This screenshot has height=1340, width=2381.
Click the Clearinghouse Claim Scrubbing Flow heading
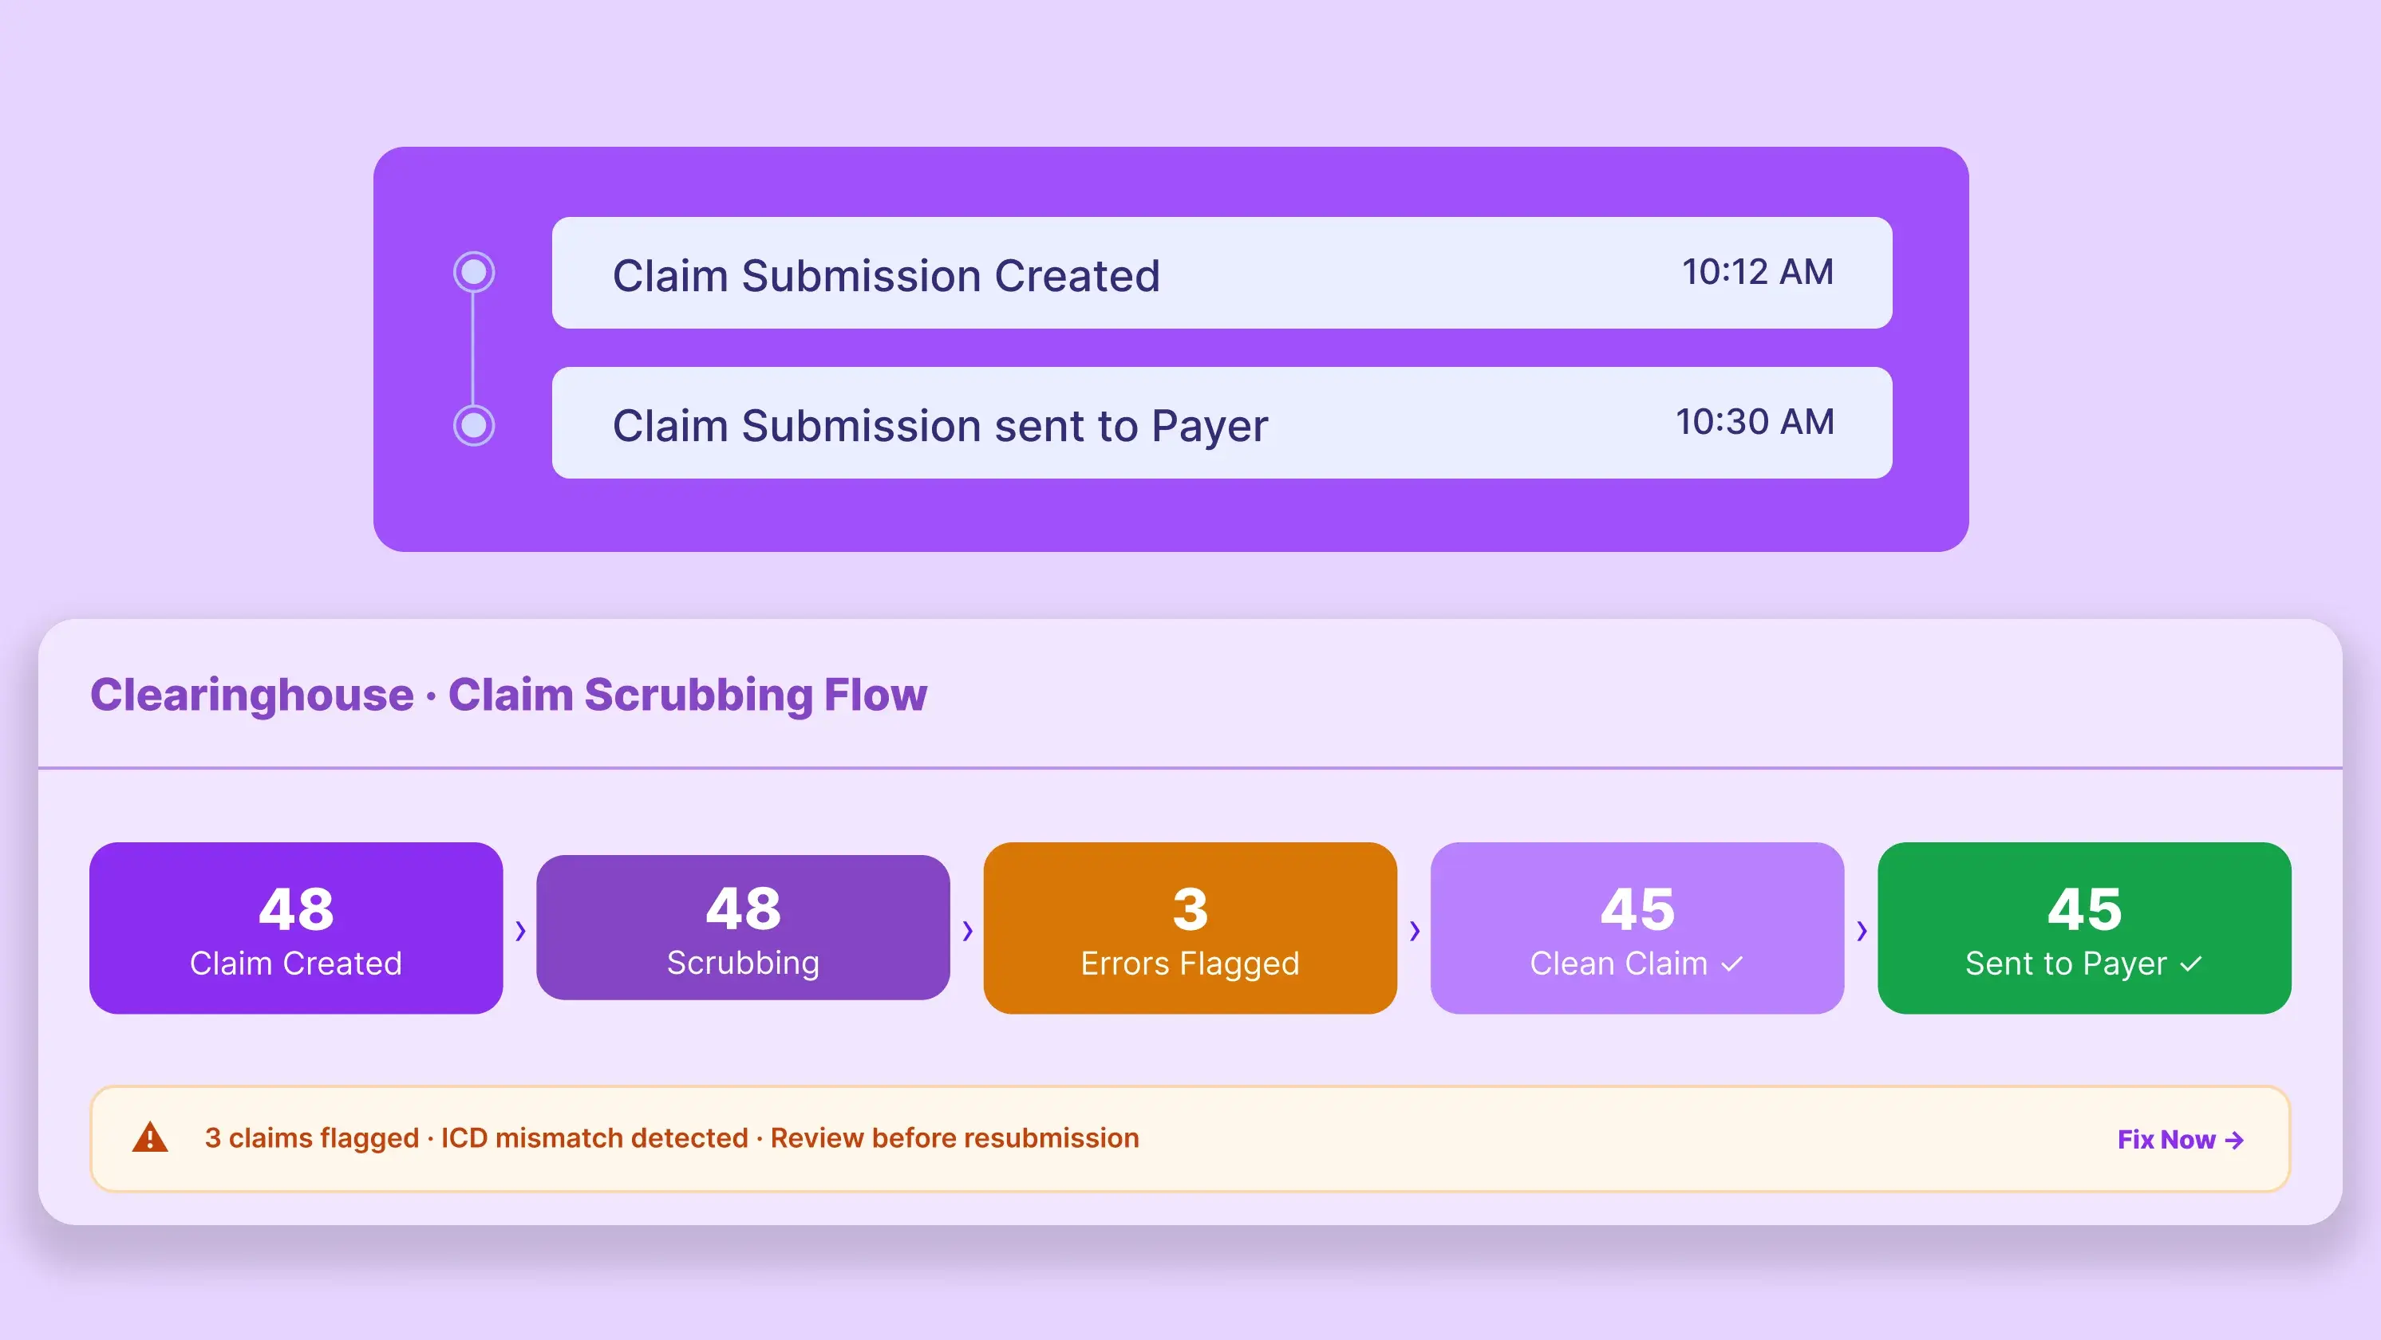pos(508,695)
